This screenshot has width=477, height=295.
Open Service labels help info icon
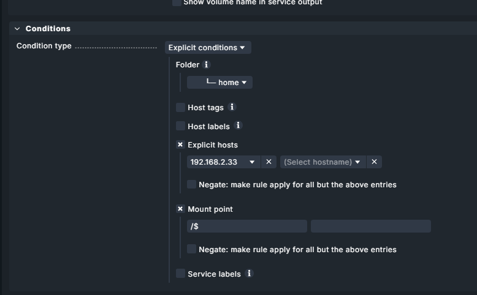coord(249,274)
